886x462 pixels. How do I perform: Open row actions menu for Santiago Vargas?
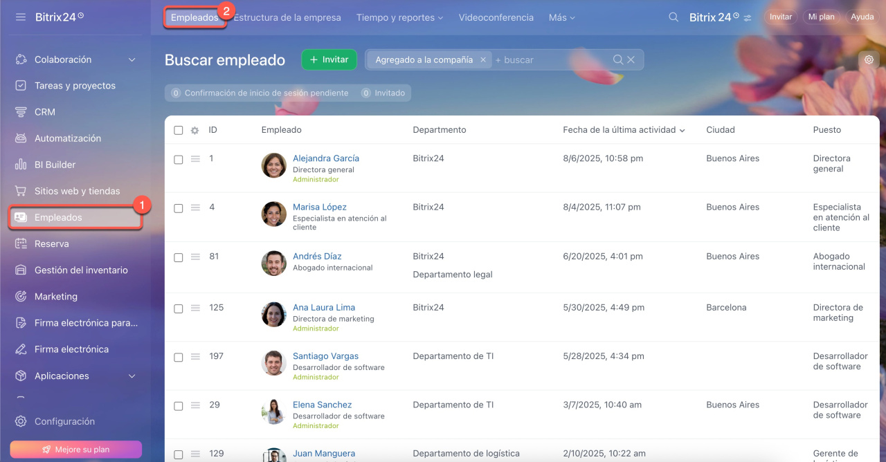[195, 357]
